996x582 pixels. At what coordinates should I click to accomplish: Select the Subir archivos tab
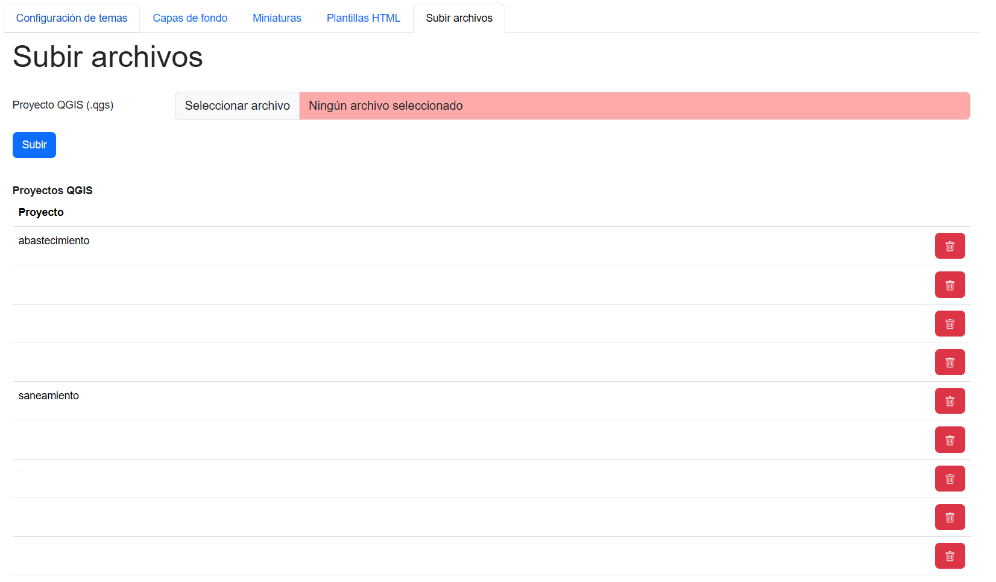[459, 18]
